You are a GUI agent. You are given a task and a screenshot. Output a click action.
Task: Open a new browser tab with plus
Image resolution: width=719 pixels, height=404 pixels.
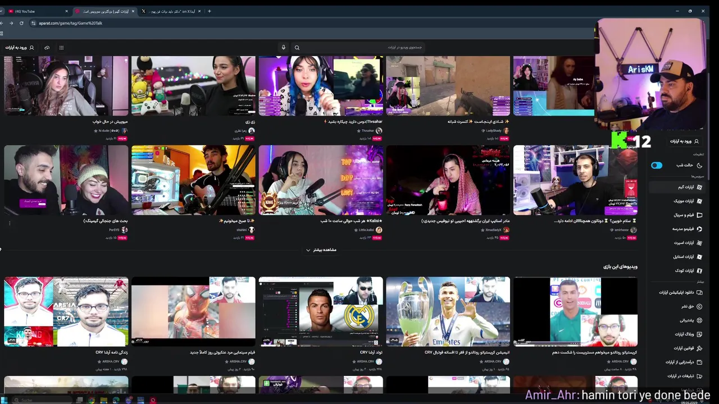[210, 11]
